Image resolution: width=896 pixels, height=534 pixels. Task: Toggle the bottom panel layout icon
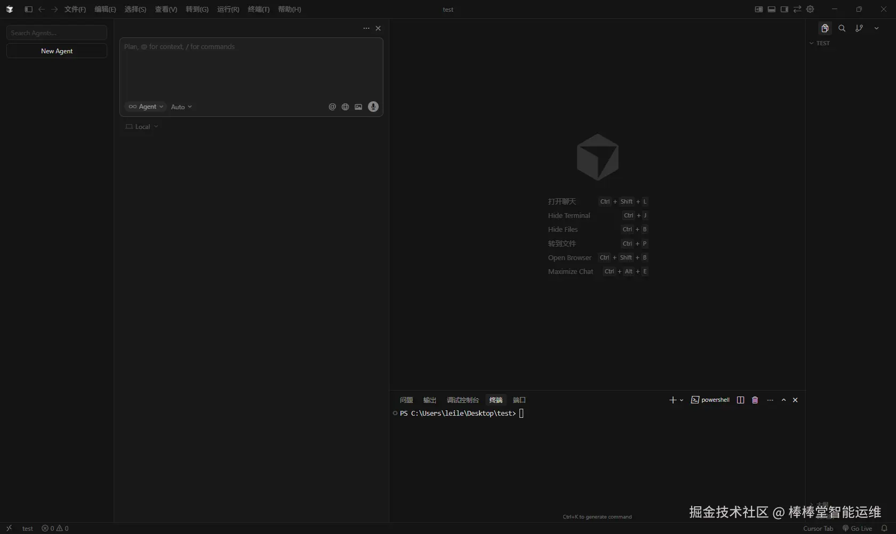click(x=772, y=9)
